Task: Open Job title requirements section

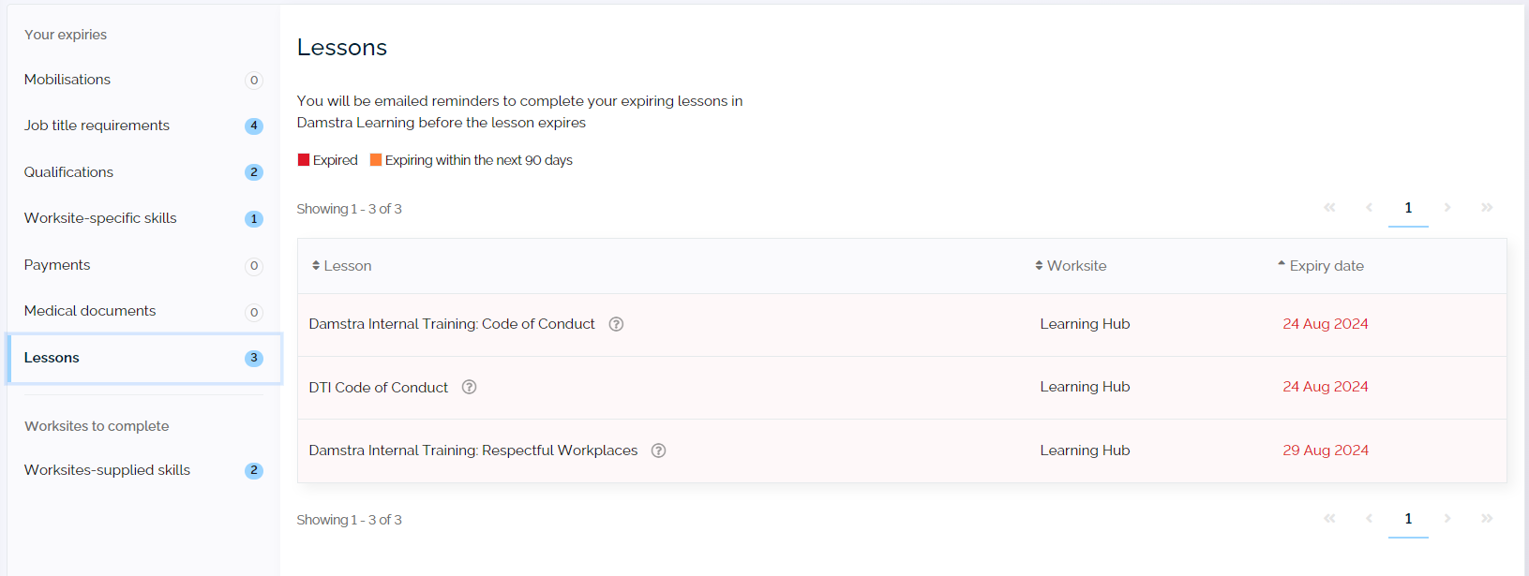Action: click(x=97, y=126)
